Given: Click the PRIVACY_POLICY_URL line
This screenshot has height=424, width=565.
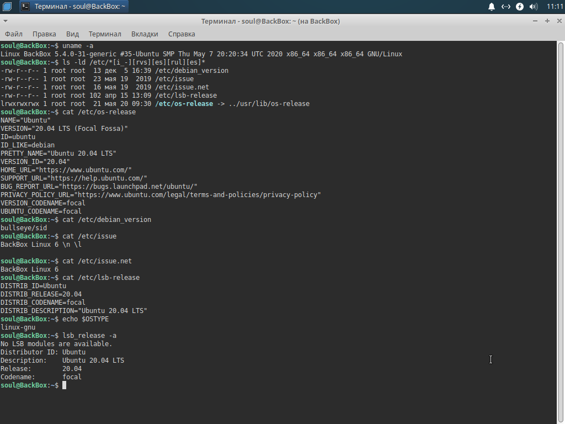Looking at the screenshot, I should (161, 195).
